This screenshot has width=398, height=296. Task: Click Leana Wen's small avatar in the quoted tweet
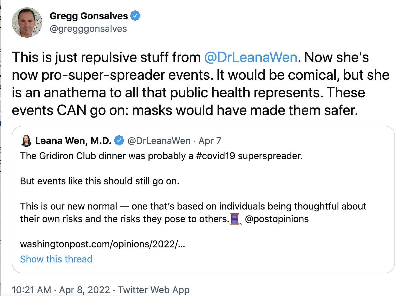click(x=26, y=141)
